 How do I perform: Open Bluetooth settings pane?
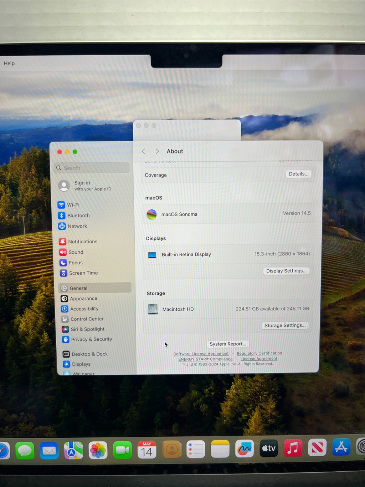click(x=74, y=215)
